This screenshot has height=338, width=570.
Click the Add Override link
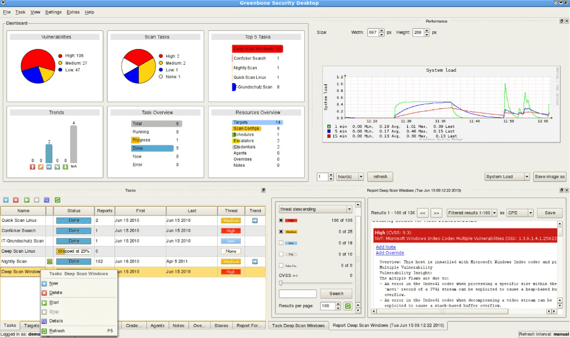coord(390,253)
